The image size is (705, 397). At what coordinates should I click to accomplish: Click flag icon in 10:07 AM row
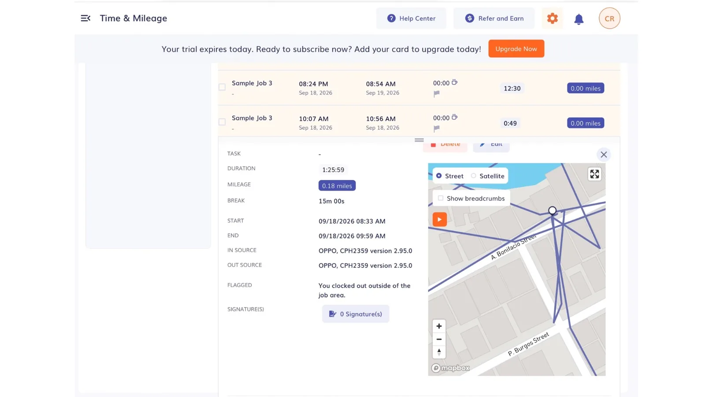click(x=437, y=128)
